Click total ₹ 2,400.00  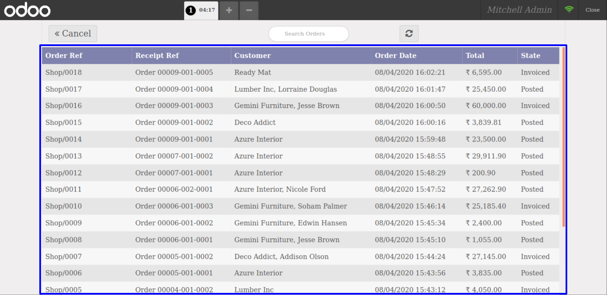[484, 223]
